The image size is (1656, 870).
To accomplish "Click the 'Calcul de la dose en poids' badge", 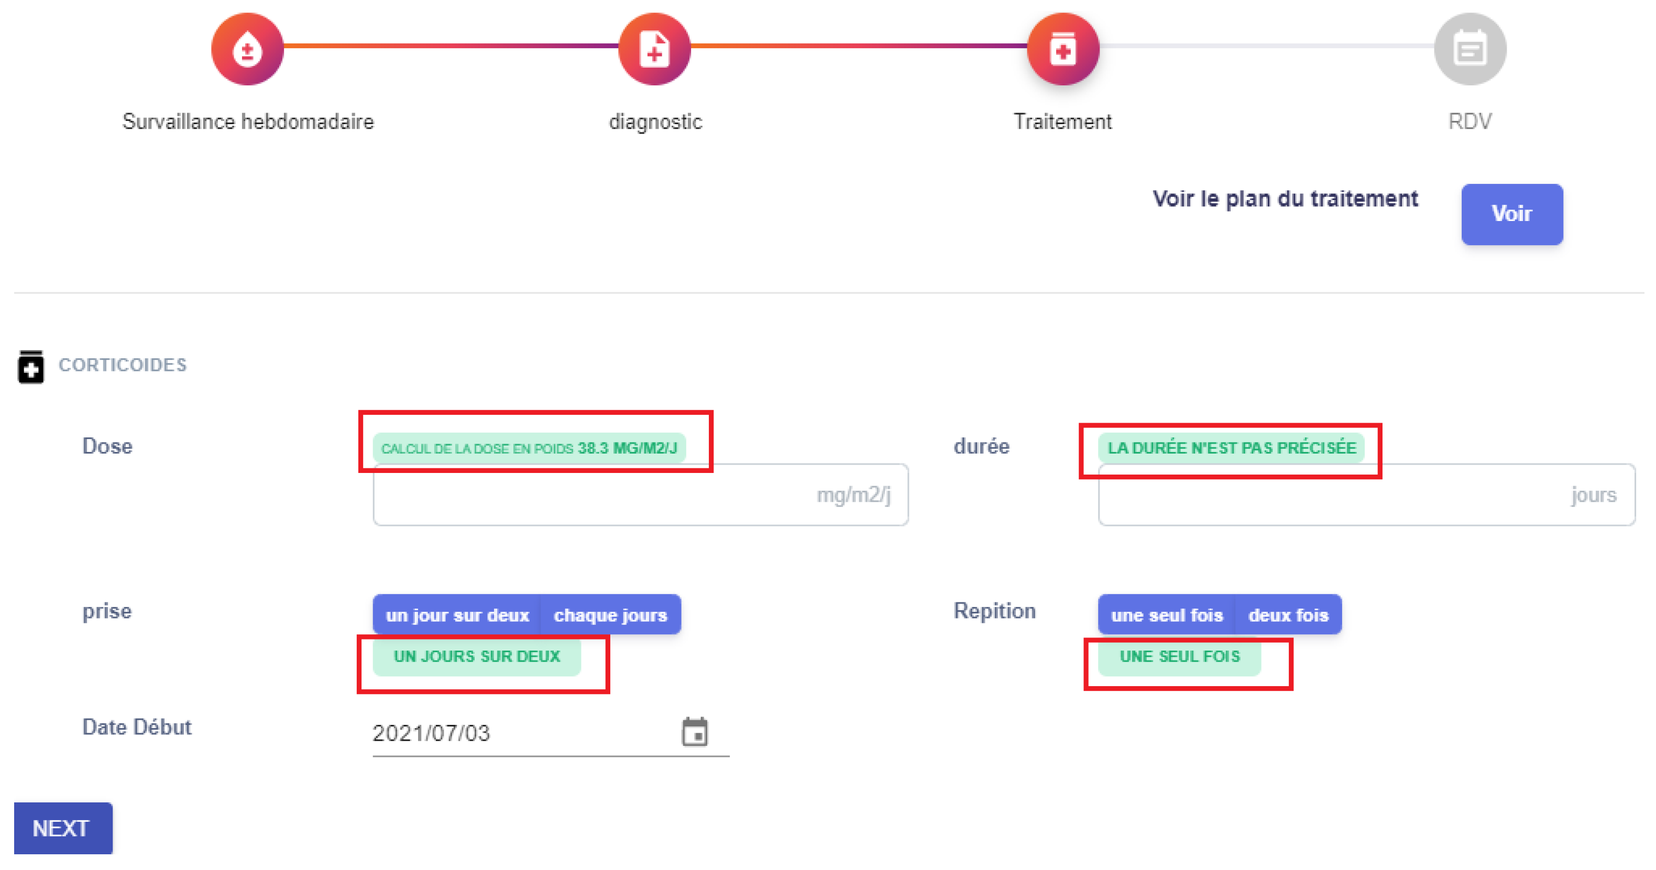I will pyautogui.click(x=529, y=448).
